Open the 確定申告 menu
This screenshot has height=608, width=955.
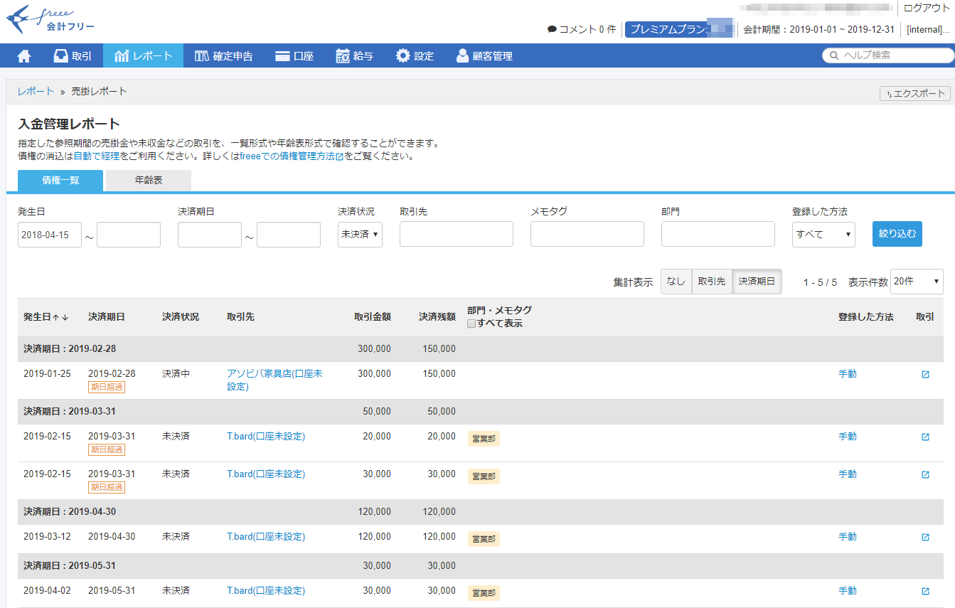223,55
